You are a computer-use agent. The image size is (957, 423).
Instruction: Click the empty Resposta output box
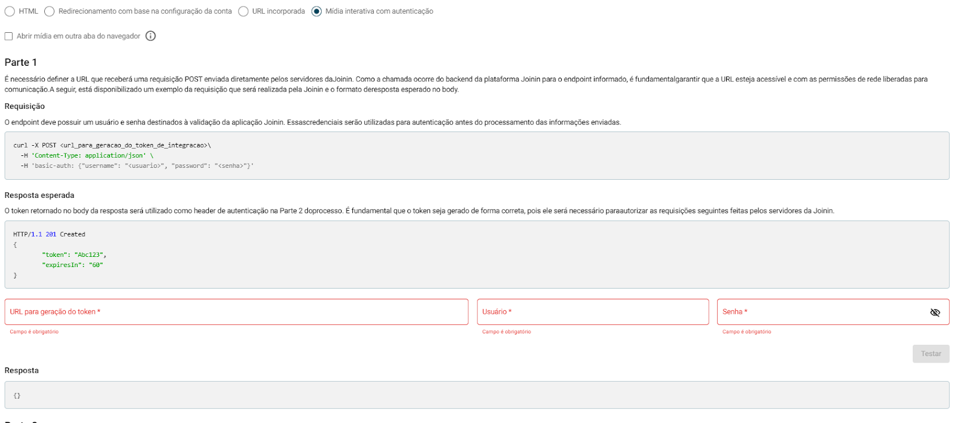tap(476, 396)
